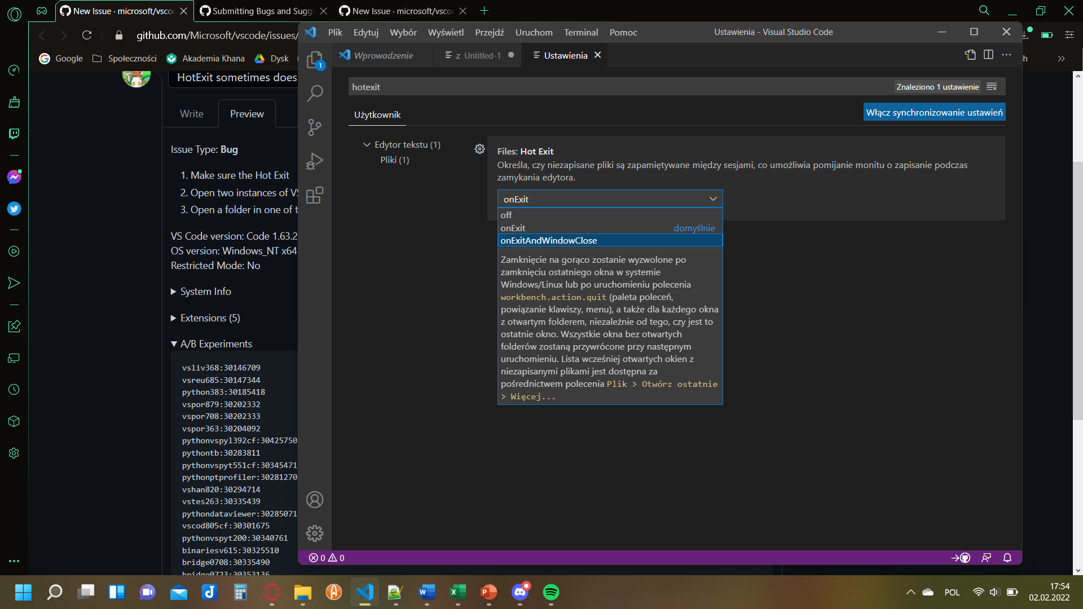Click Włącz synchronizowanie ustawień
Image resolution: width=1083 pixels, height=609 pixels.
coord(934,112)
